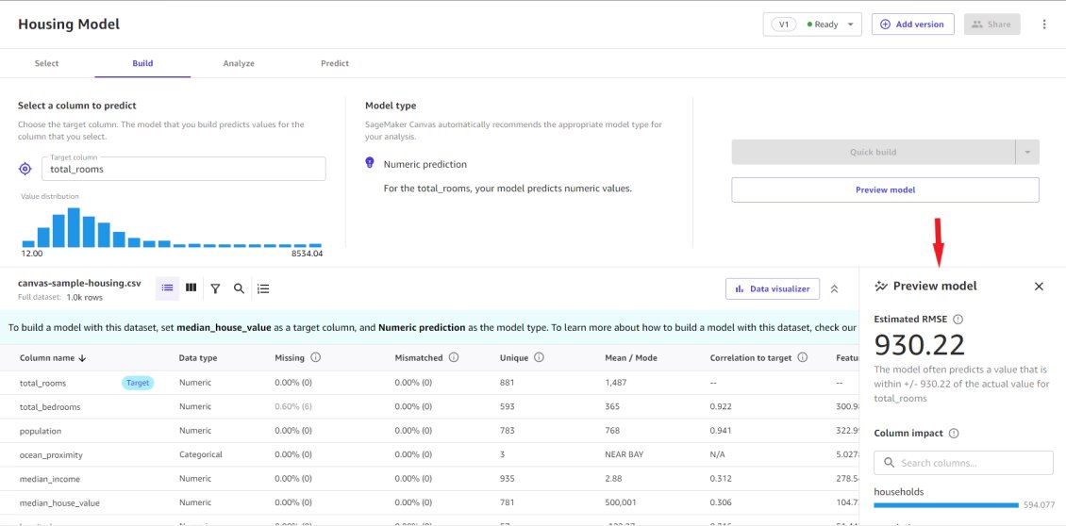Select the ocean_proximity row
Screen dimensions: 1066x526
(429, 454)
